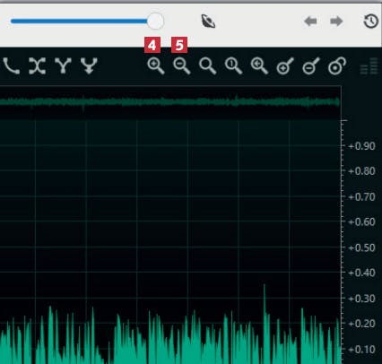
Task: Click the horizontal zoom out magnifier marked 5
Action: (182, 65)
